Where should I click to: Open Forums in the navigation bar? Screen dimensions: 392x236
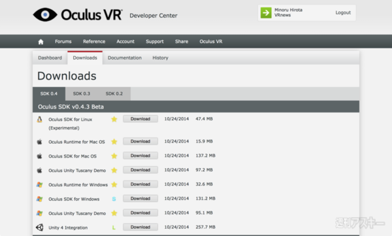[x=63, y=42]
